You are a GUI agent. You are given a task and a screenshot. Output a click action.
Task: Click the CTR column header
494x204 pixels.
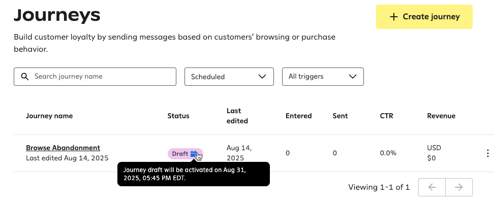pyautogui.click(x=386, y=116)
